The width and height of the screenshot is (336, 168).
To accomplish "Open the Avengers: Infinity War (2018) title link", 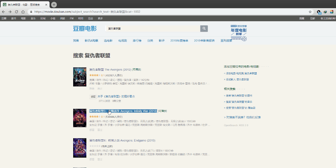I will coord(123,111).
